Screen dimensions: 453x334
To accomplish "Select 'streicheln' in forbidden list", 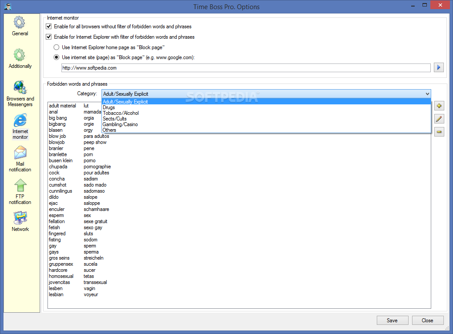I will [x=94, y=258].
